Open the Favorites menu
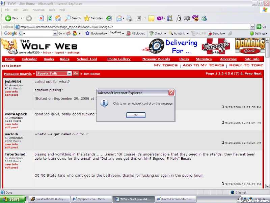 click(x=38, y=10)
